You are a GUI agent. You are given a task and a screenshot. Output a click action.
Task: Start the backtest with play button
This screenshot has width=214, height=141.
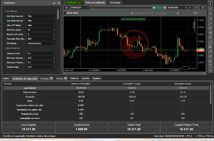190,7
